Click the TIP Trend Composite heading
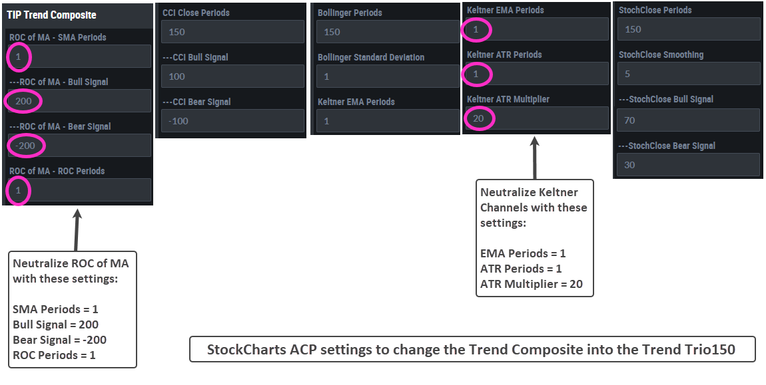The image size is (766, 385). click(x=51, y=15)
